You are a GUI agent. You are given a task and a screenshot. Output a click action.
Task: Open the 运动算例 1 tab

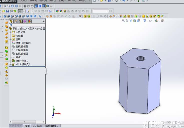52,126
